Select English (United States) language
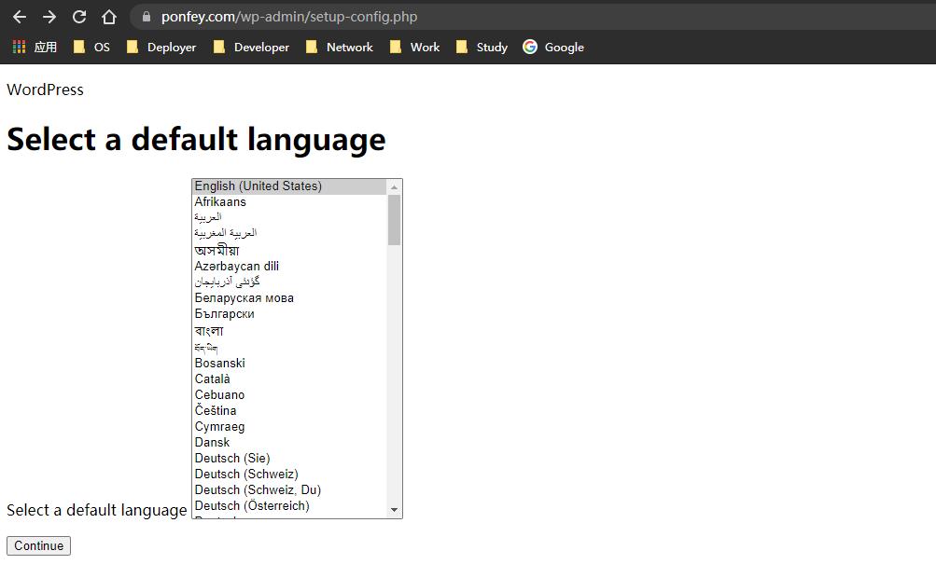Image resolution: width=936 pixels, height=578 pixels. pos(289,186)
